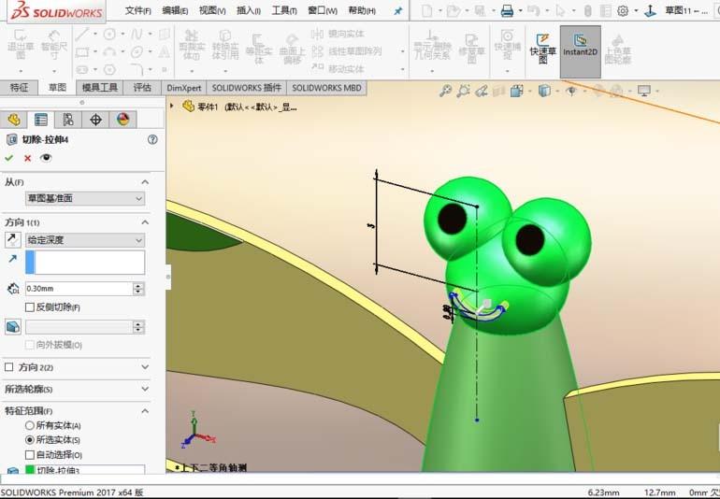This screenshot has height=499, width=720.
Task: Click the Zoom to Area icon
Action: click(x=463, y=91)
